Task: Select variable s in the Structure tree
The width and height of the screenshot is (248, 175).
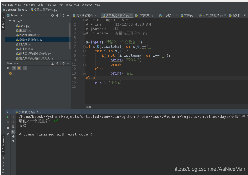Action: 12,73
